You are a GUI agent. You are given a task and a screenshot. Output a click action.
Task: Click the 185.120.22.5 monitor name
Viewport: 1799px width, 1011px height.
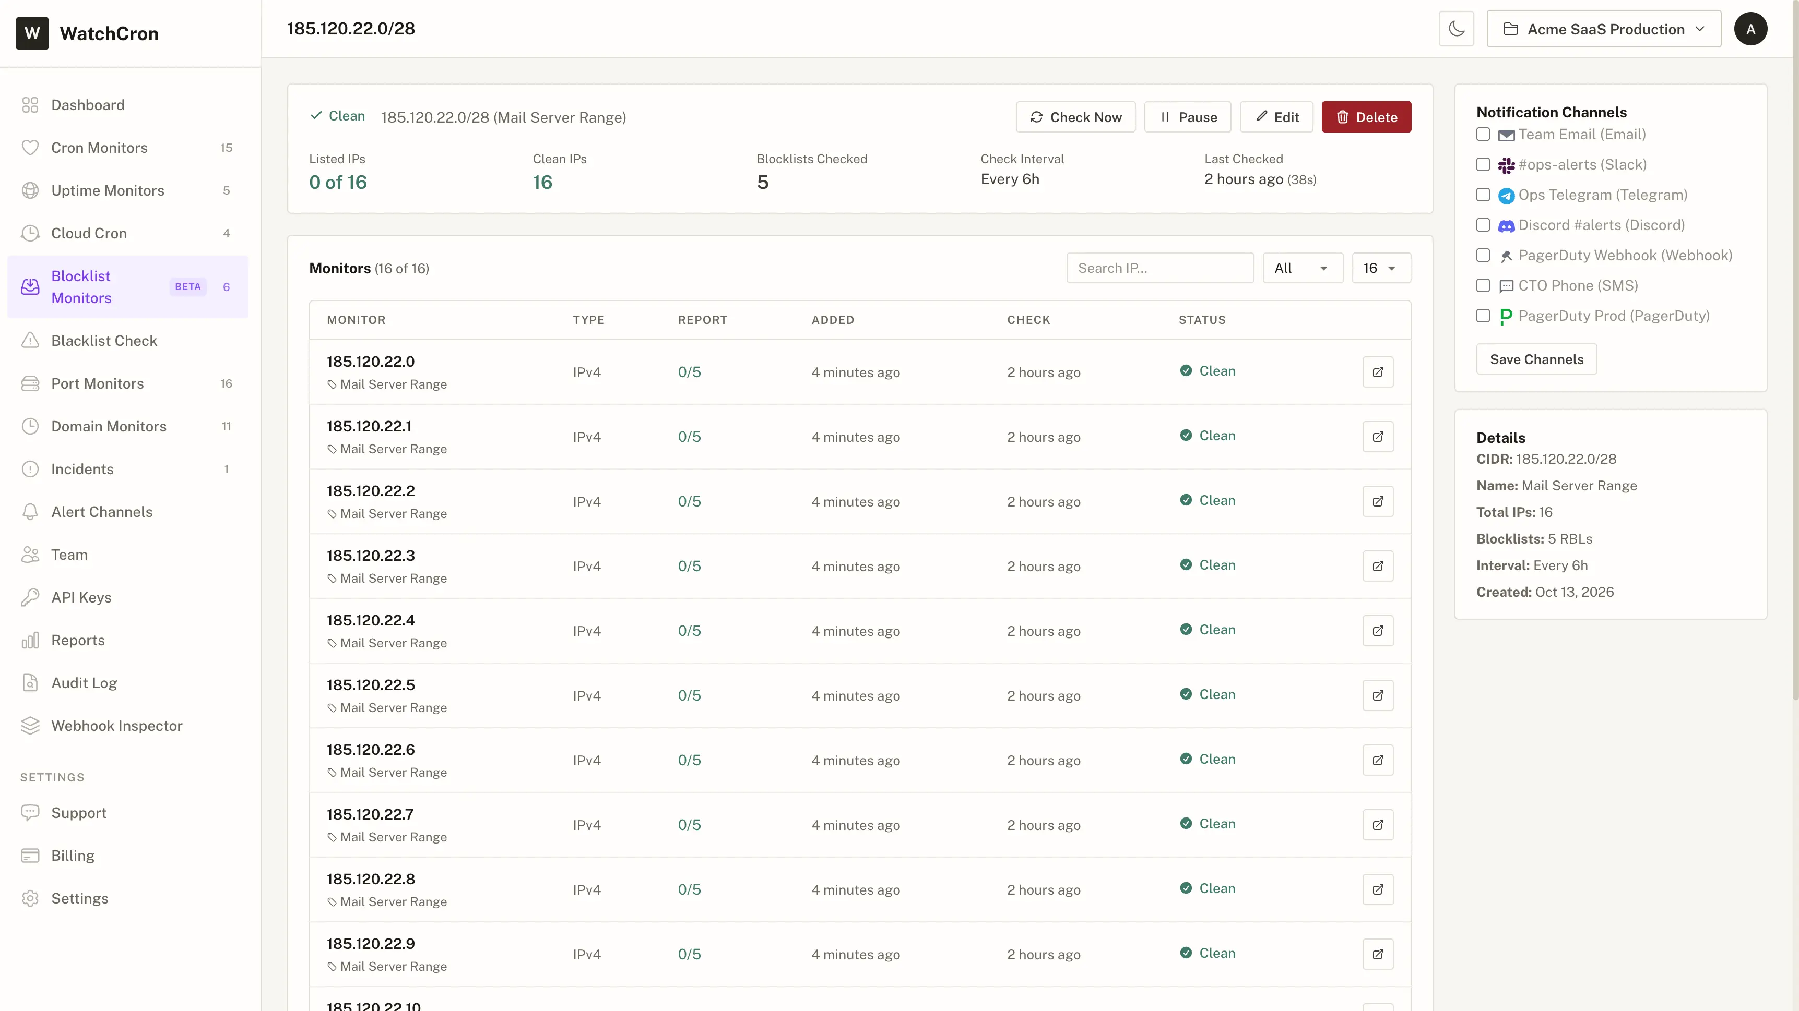click(370, 685)
